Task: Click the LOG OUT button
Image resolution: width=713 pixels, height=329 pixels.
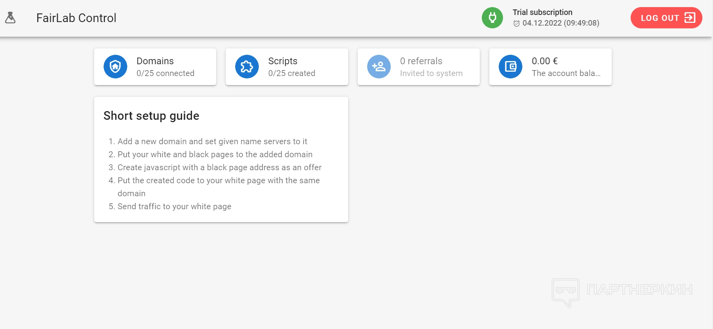Action: coord(666,18)
